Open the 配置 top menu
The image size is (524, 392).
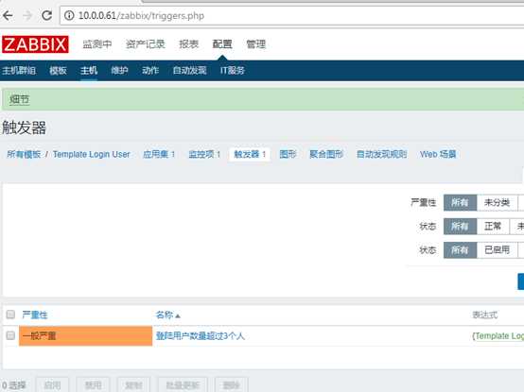click(x=222, y=44)
